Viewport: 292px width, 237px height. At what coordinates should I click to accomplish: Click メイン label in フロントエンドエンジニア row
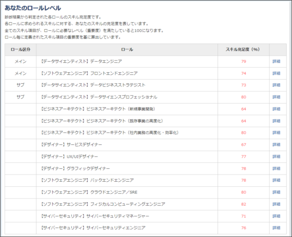click(20, 73)
